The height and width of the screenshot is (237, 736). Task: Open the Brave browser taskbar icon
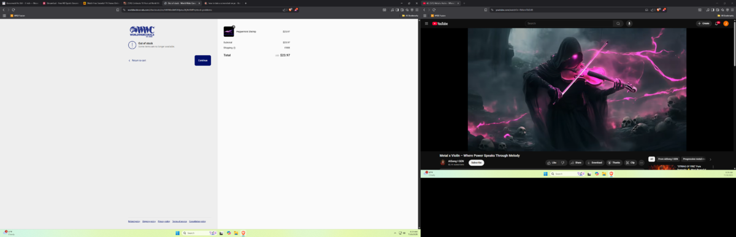point(243,233)
